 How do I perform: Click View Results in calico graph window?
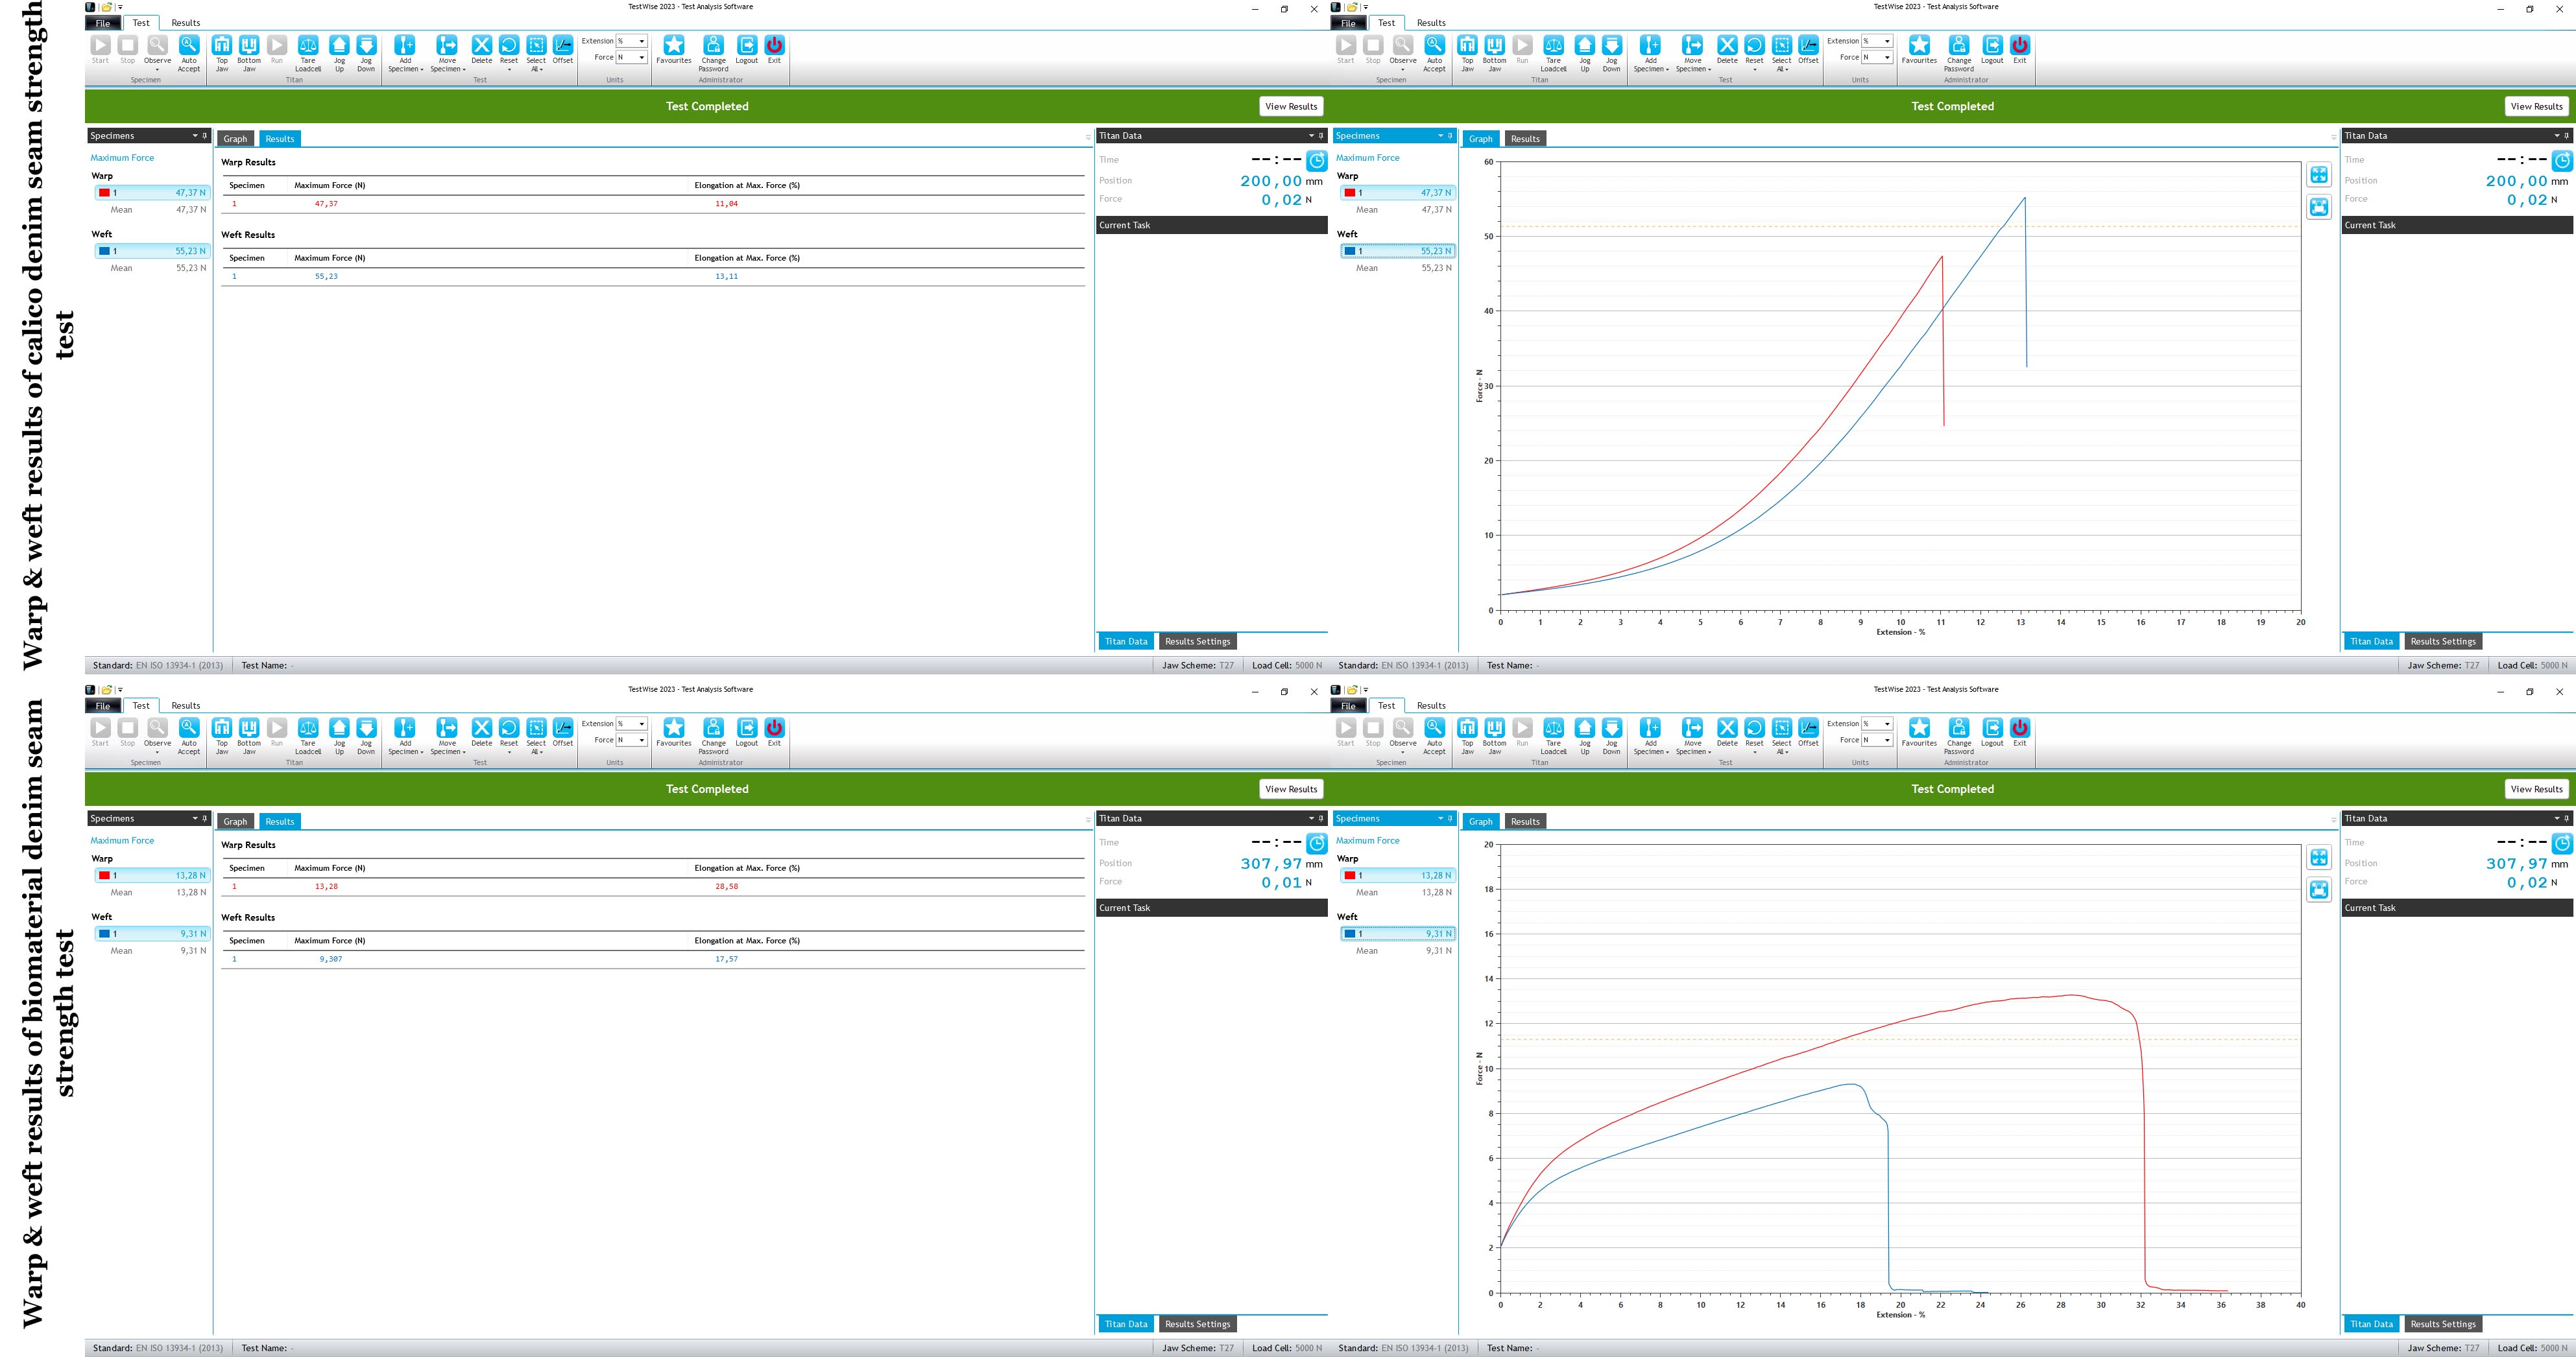coord(2536,106)
